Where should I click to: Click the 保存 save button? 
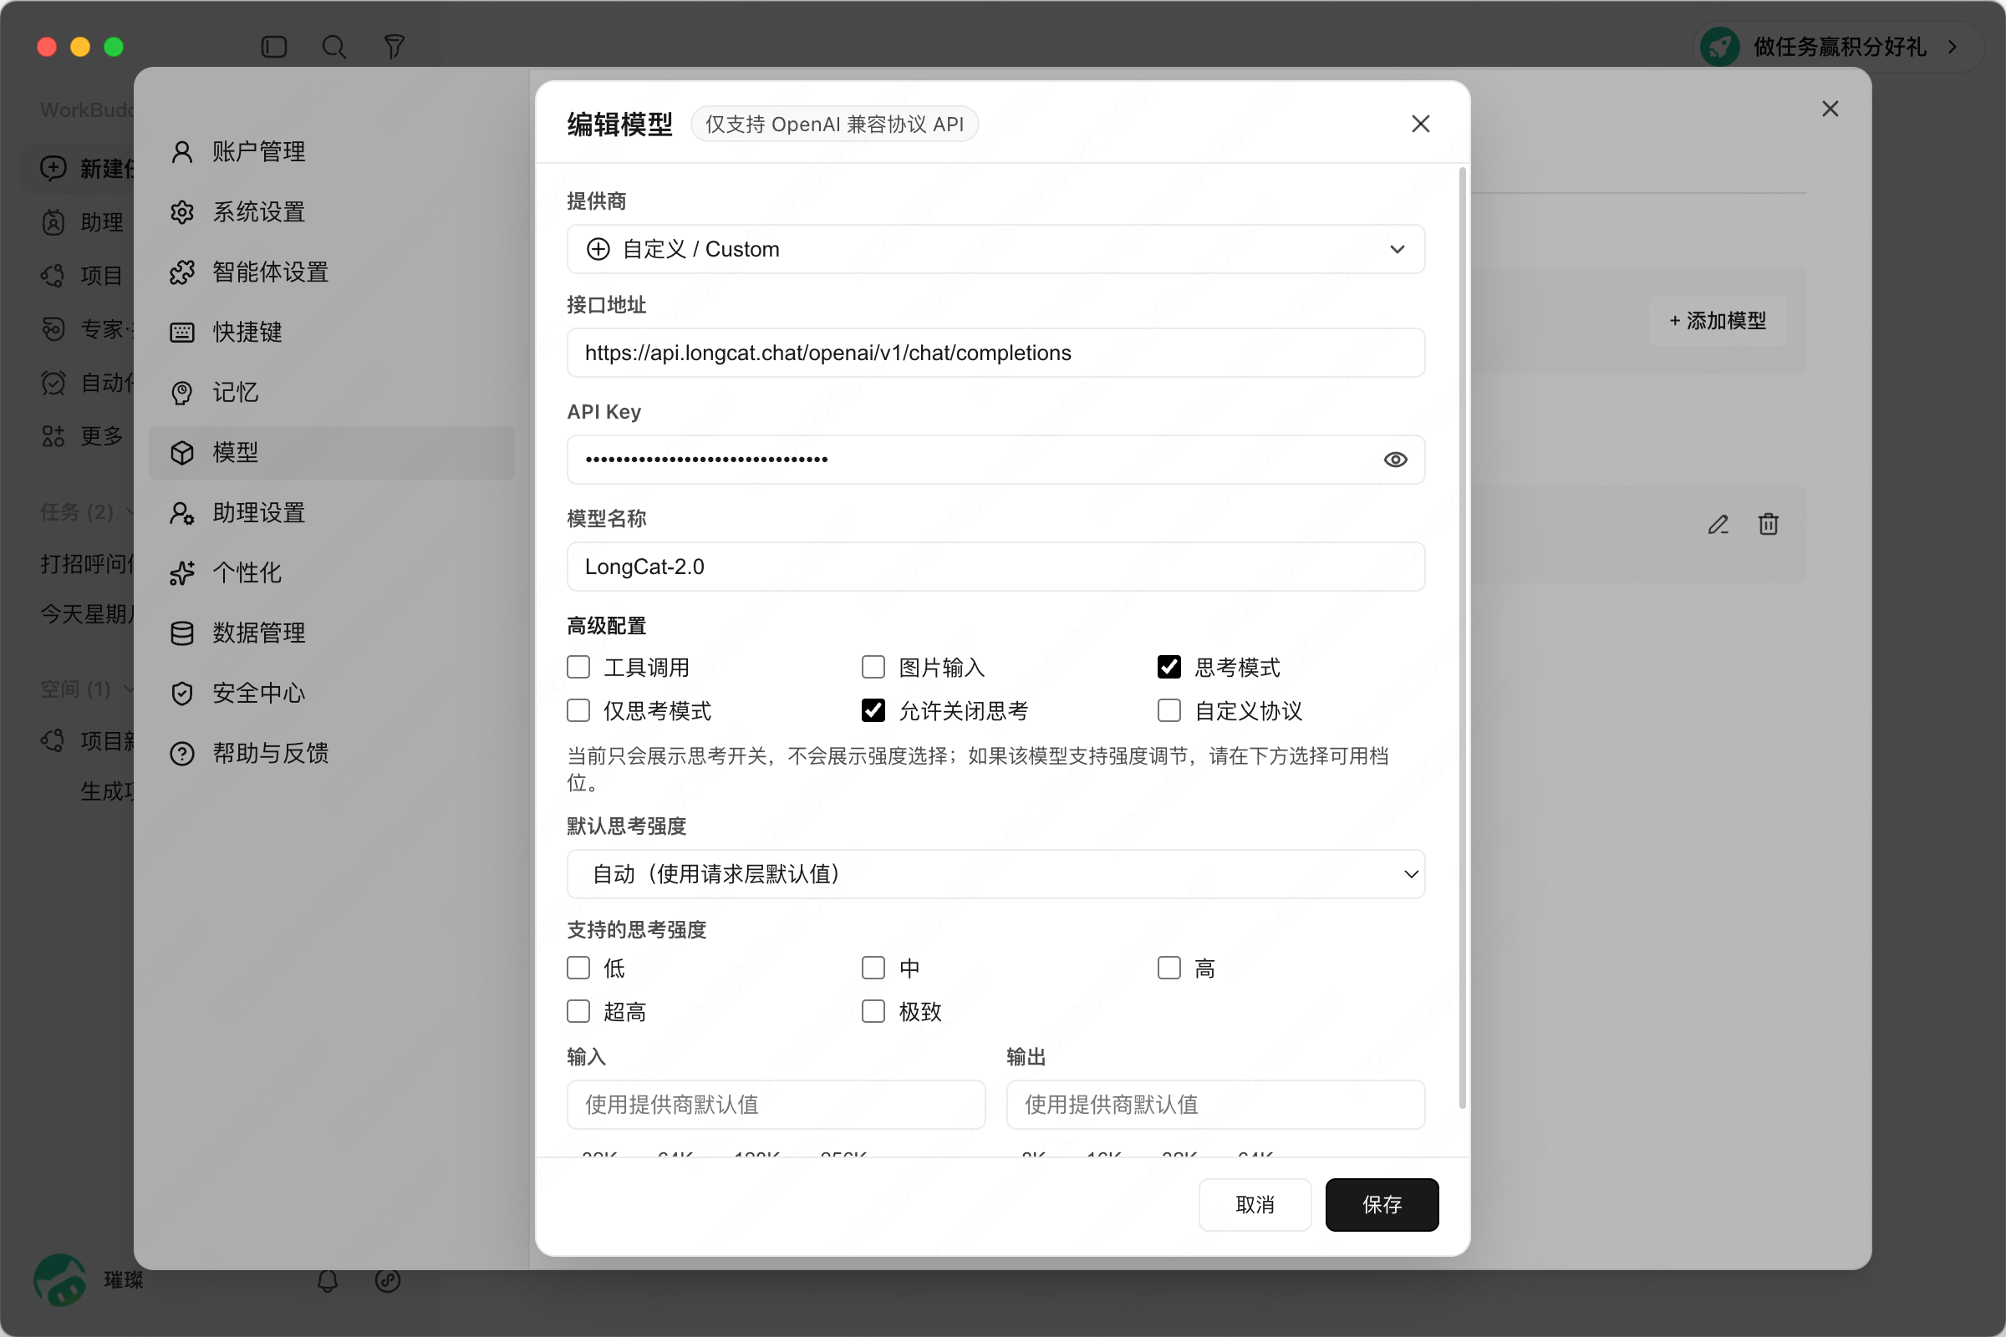click(1382, 1205)
